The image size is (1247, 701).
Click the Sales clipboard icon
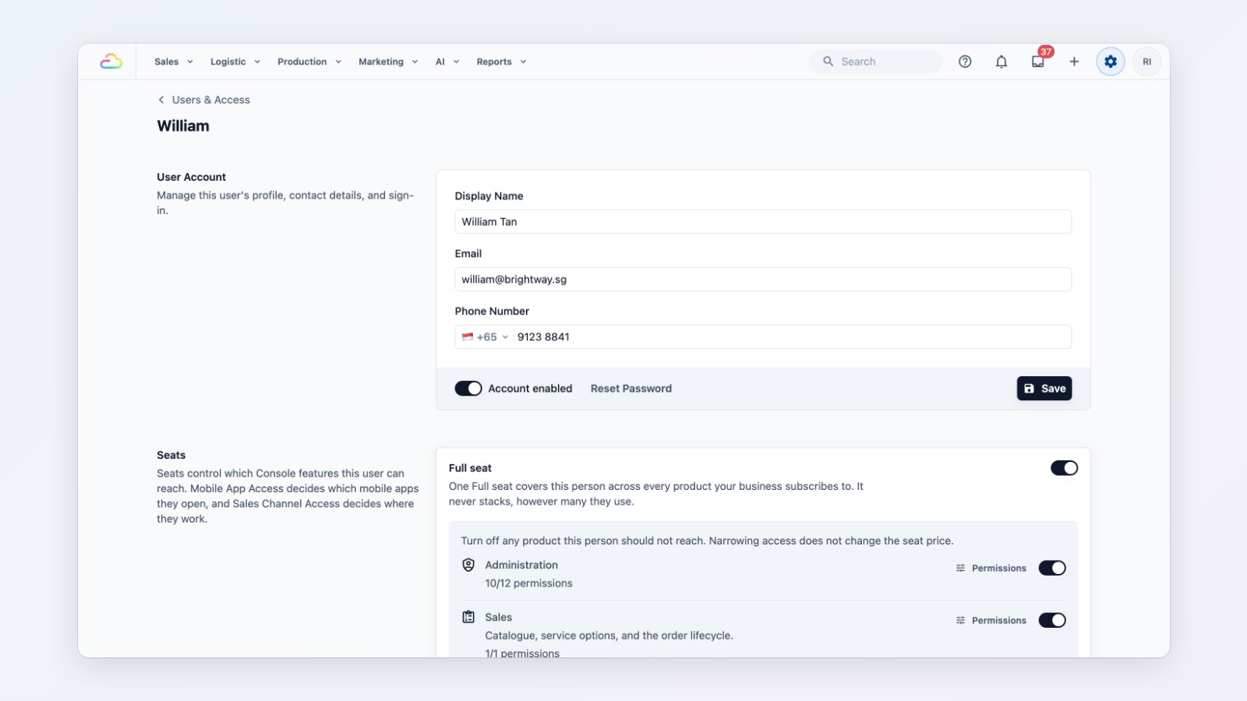[468, 617]
